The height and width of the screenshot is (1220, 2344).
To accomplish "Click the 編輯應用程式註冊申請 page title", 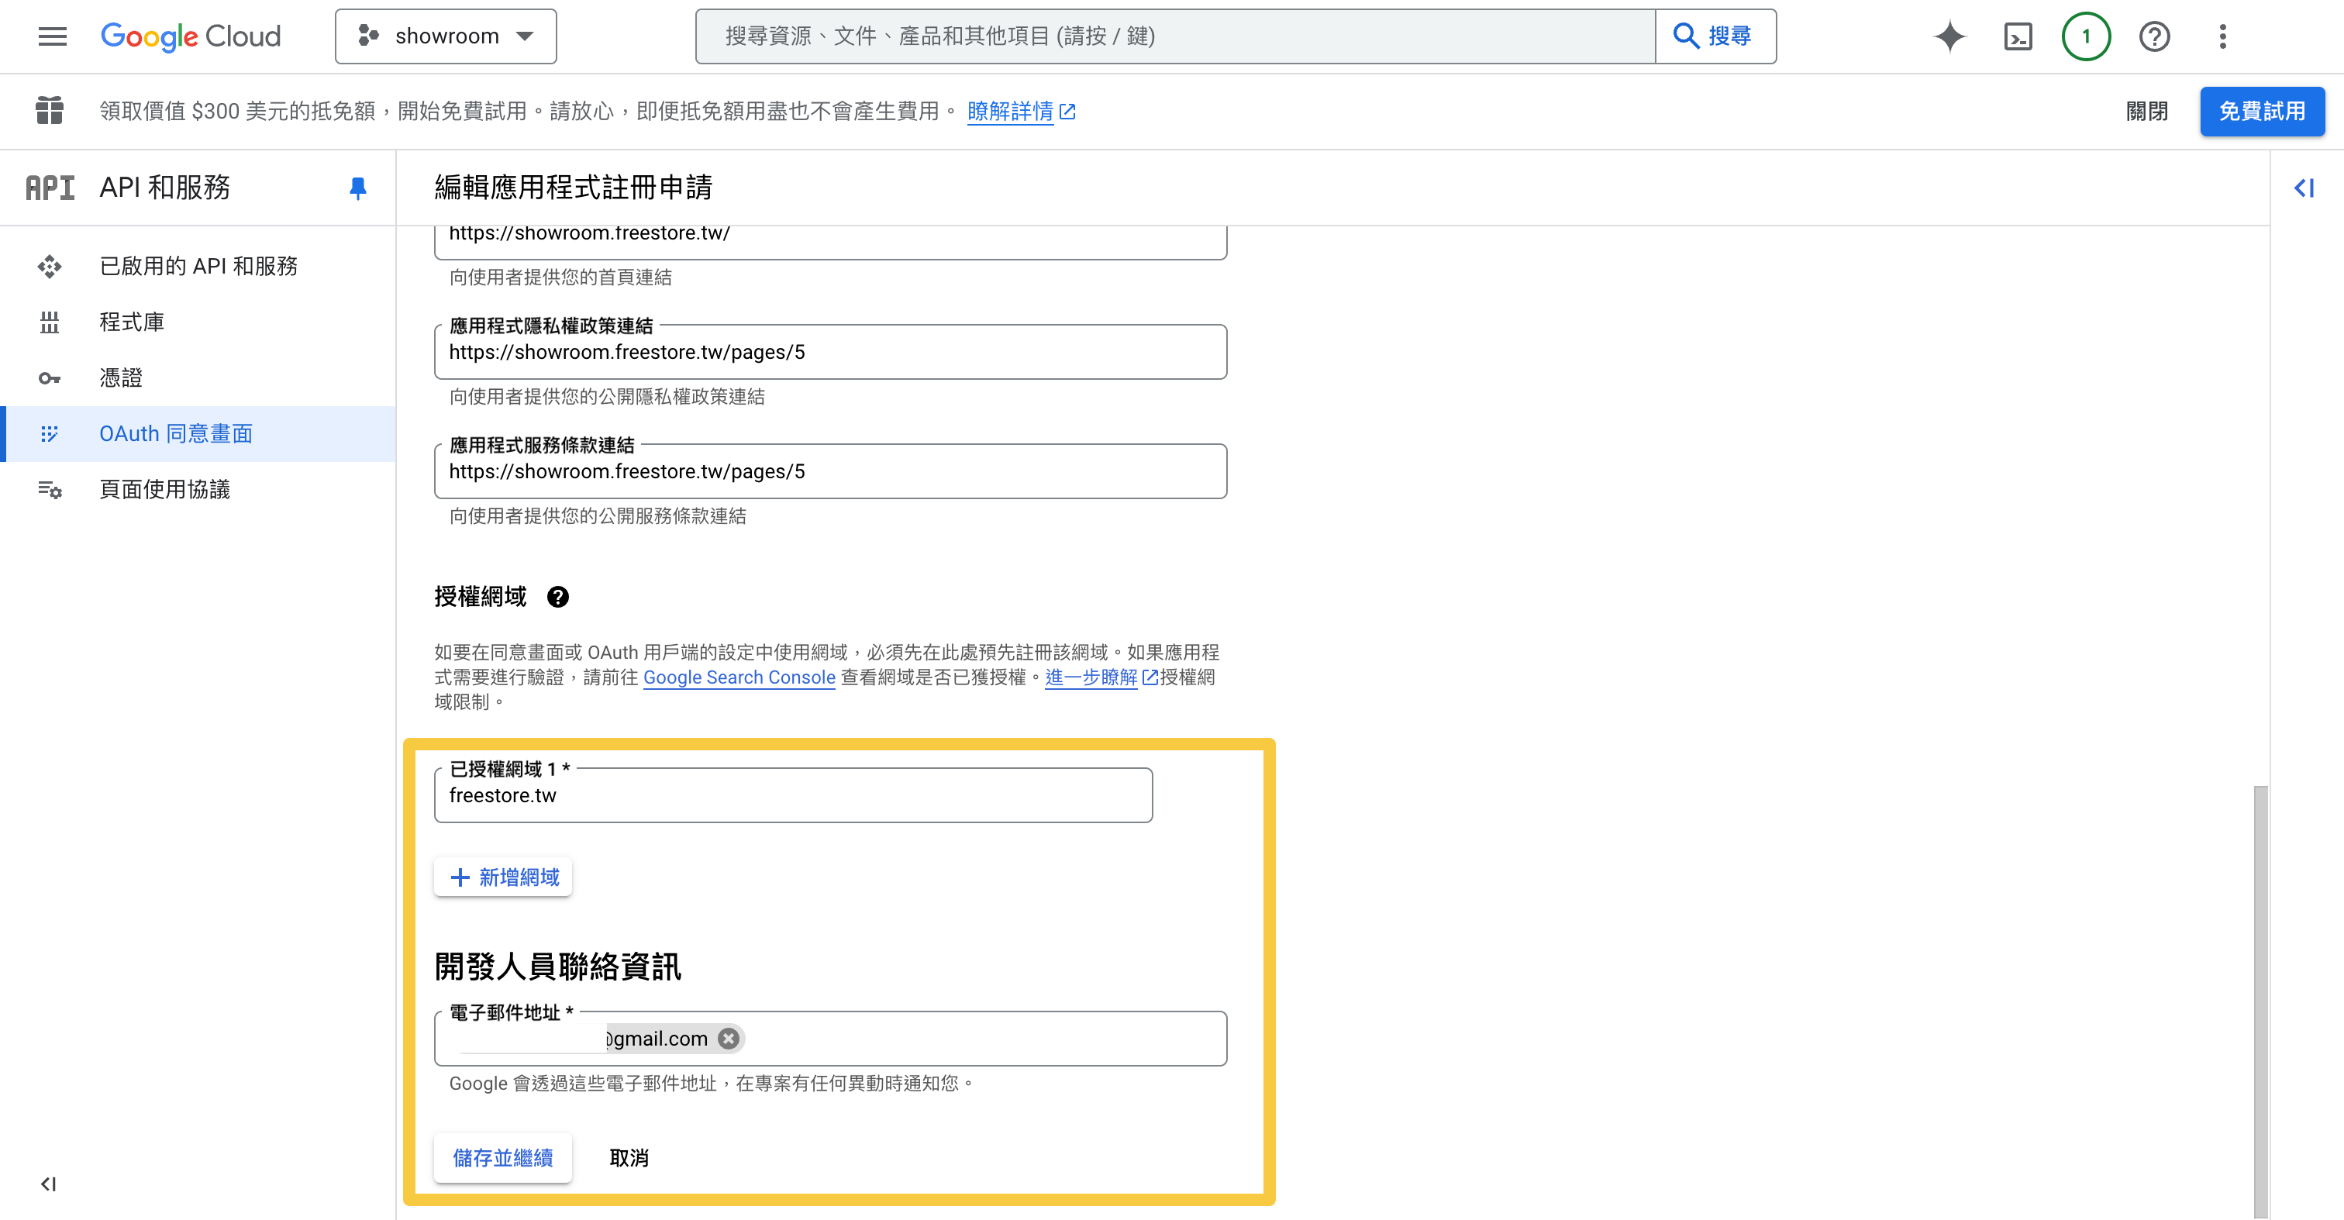I will click(x=574, y=188).
